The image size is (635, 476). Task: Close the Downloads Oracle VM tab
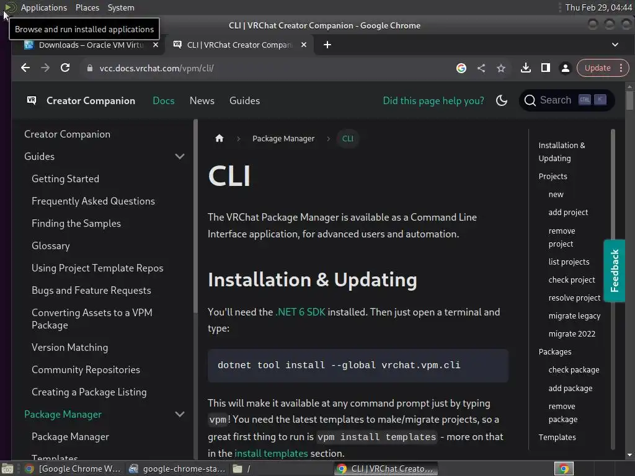point(156,45)
